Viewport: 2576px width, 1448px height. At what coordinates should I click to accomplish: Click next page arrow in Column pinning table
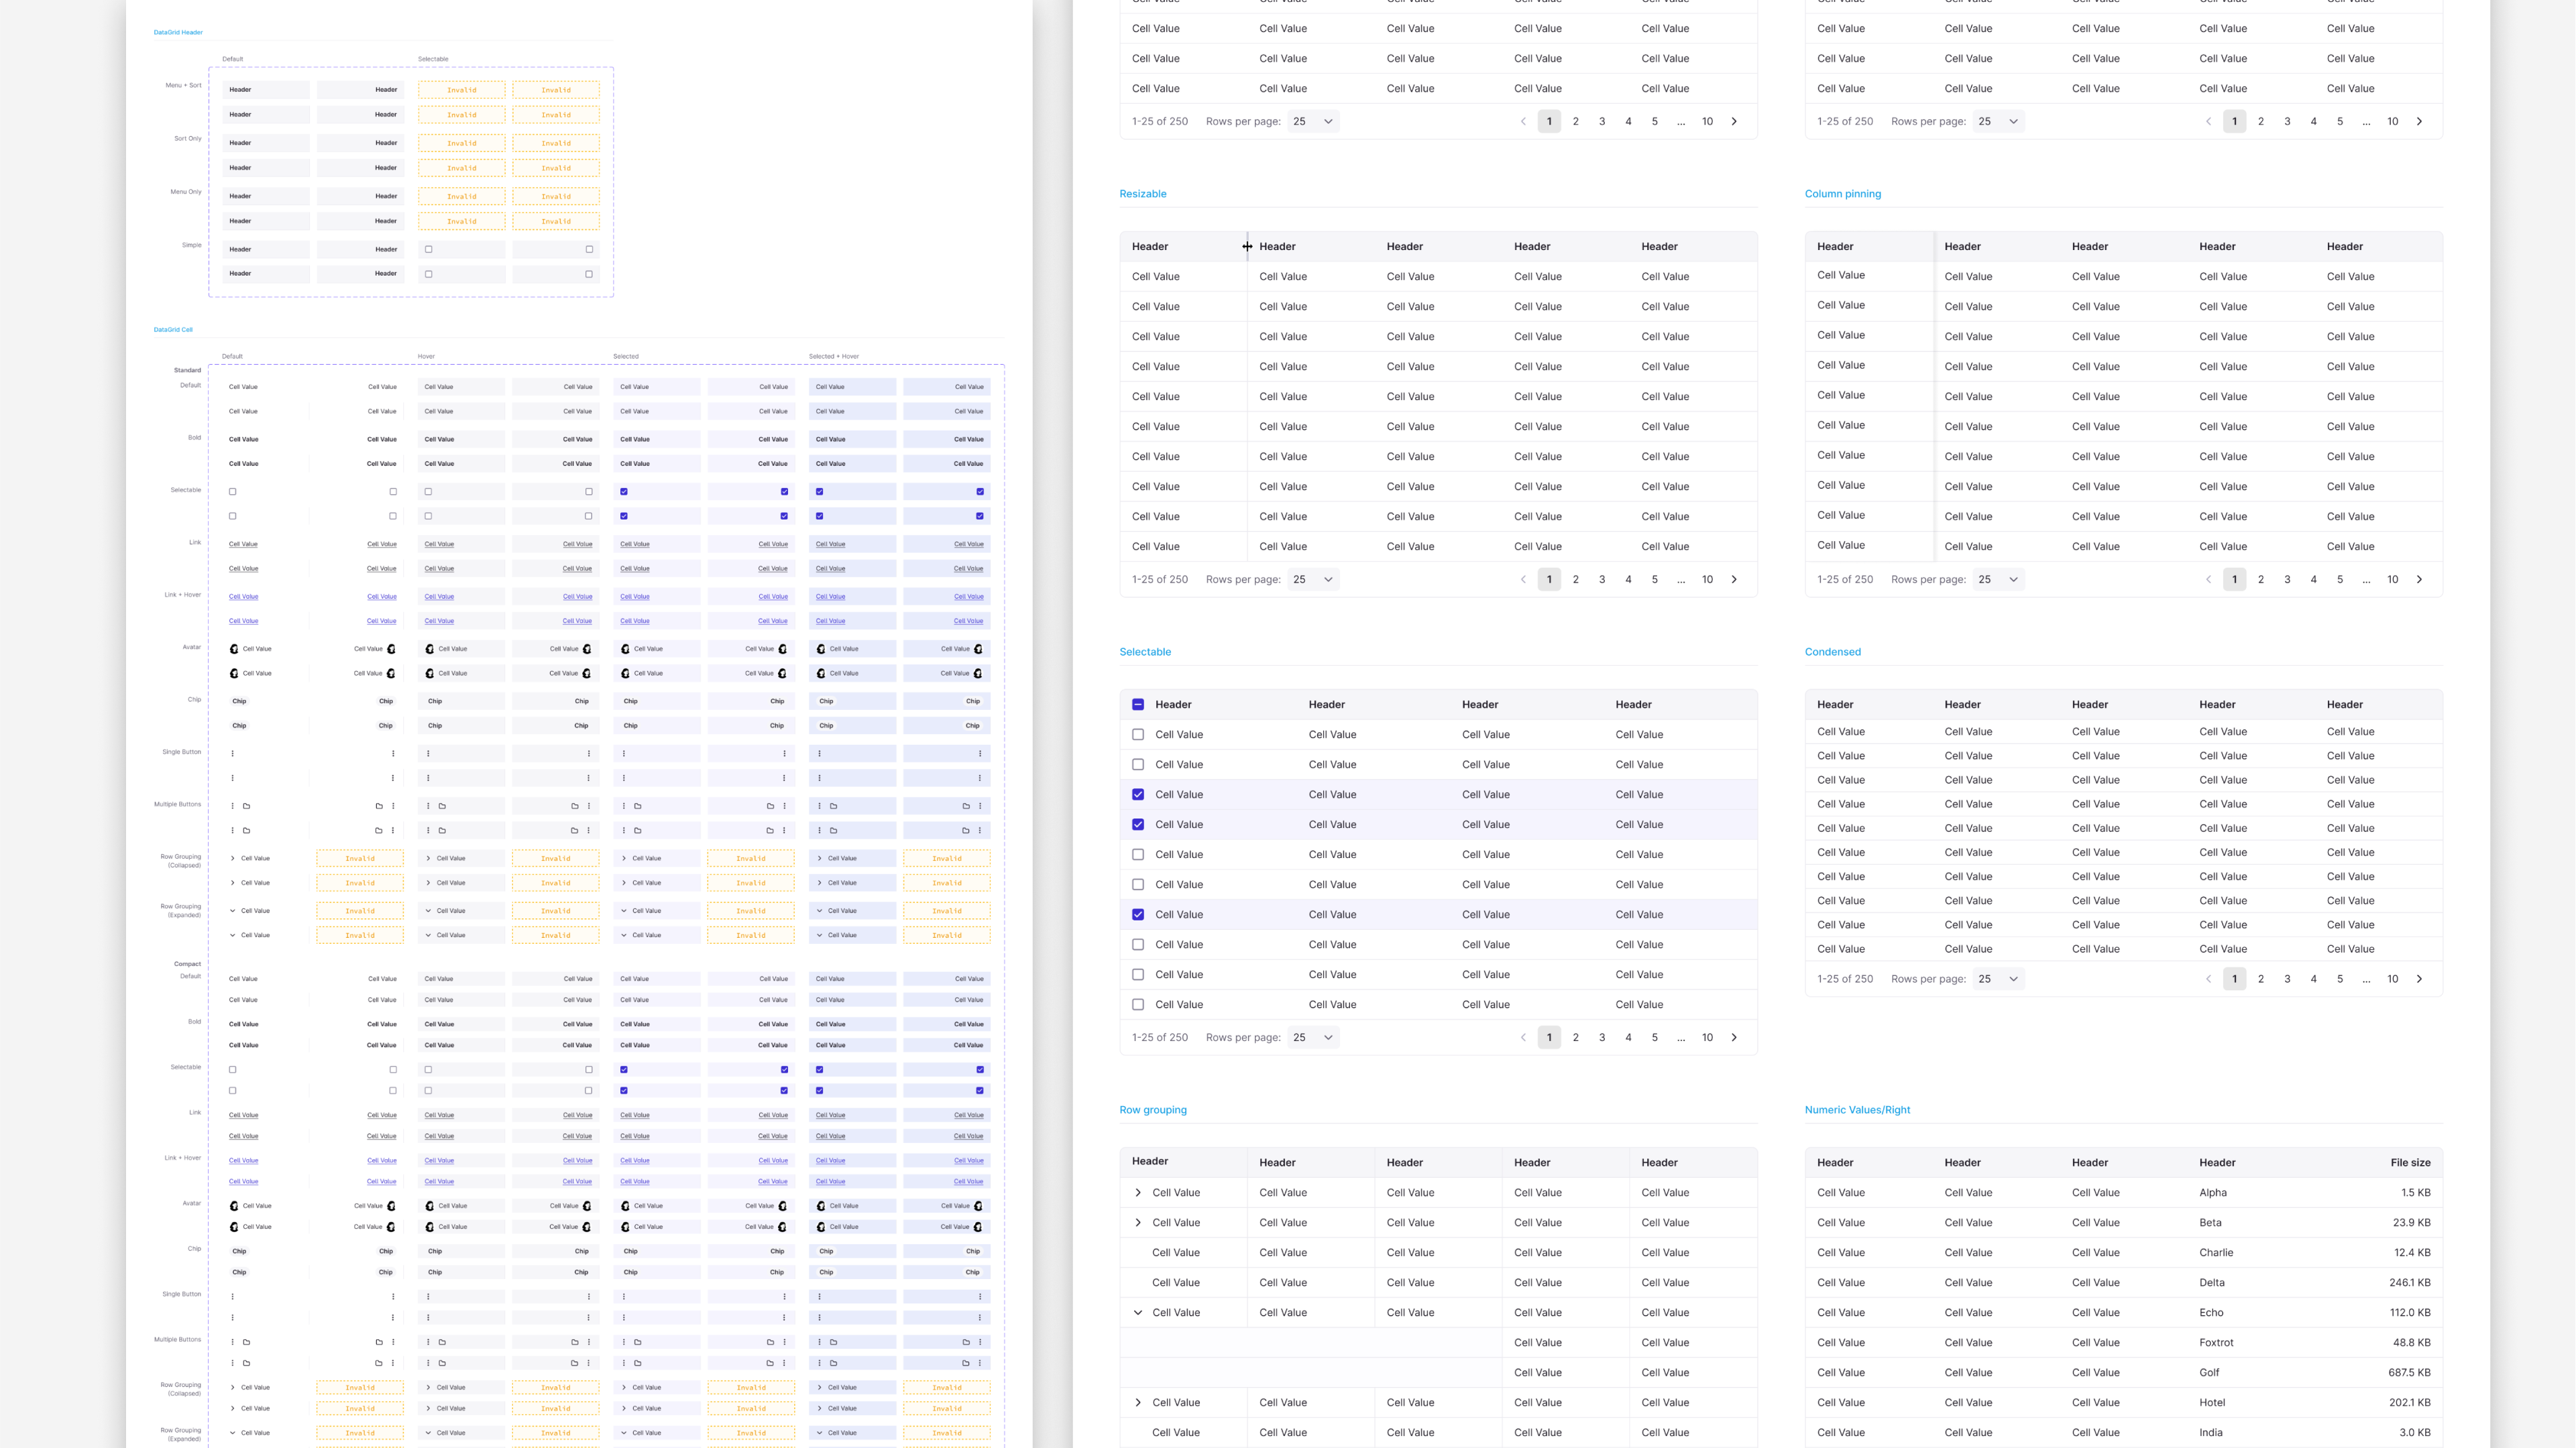click(2419, 580)
